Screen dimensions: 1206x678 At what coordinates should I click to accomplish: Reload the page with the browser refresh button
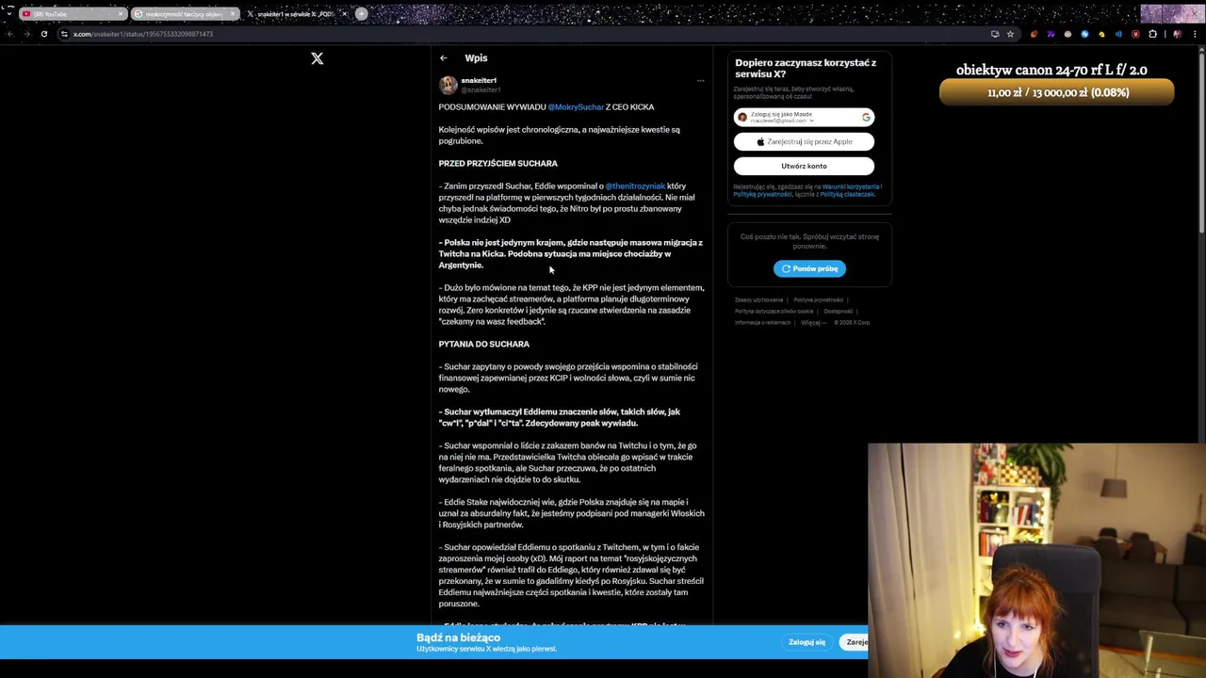tap(43, 34)
